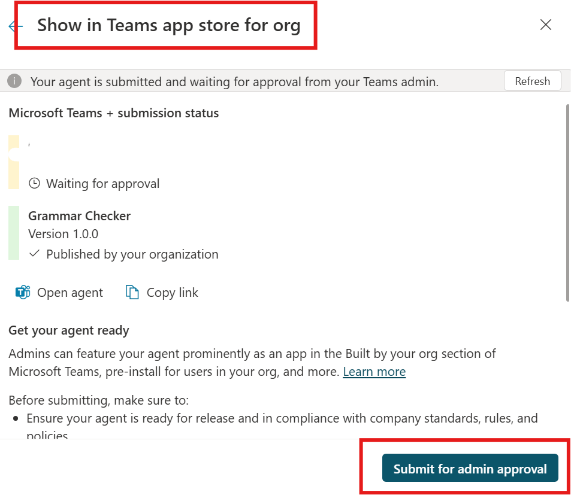This screenshot has width=571, height=495.
Task: Select the Grammar Checker agent name
Action: point(79,215)
